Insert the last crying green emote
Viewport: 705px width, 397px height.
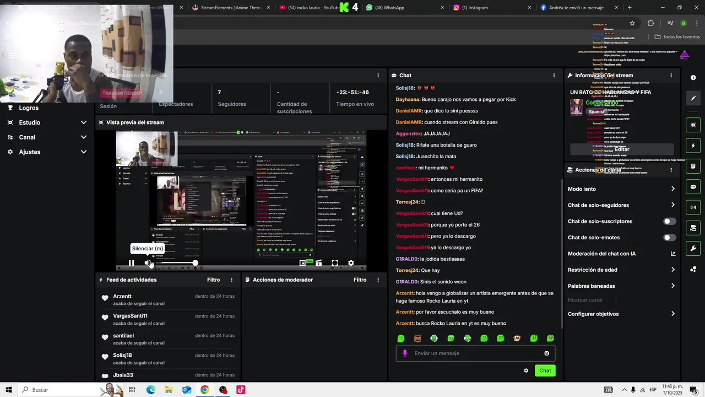tap(550, 339)
